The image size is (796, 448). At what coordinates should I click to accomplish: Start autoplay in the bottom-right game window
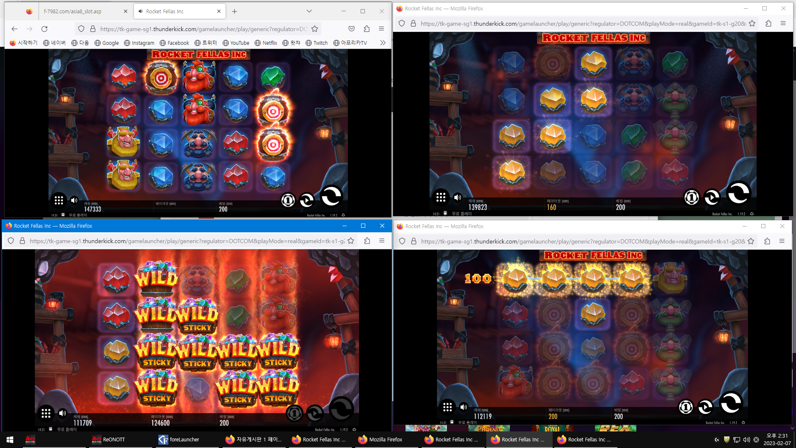(705, 407)
